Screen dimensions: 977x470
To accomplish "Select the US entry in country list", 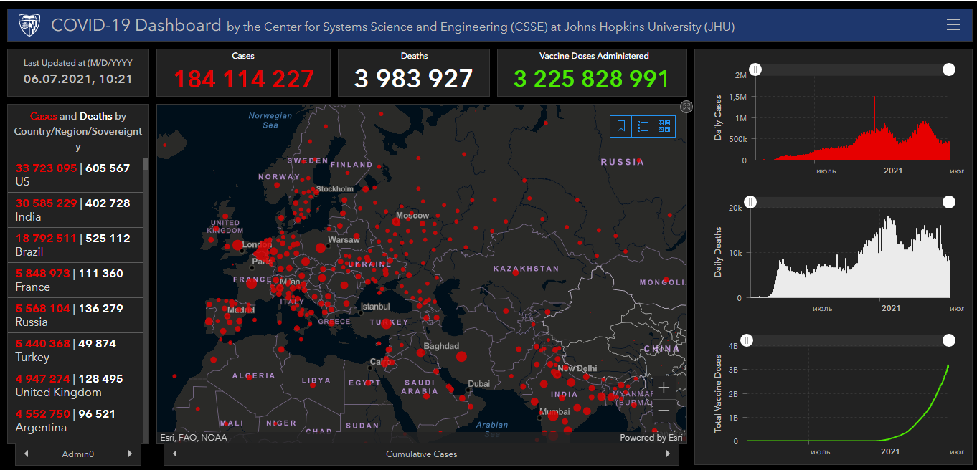I will [72, 174].
